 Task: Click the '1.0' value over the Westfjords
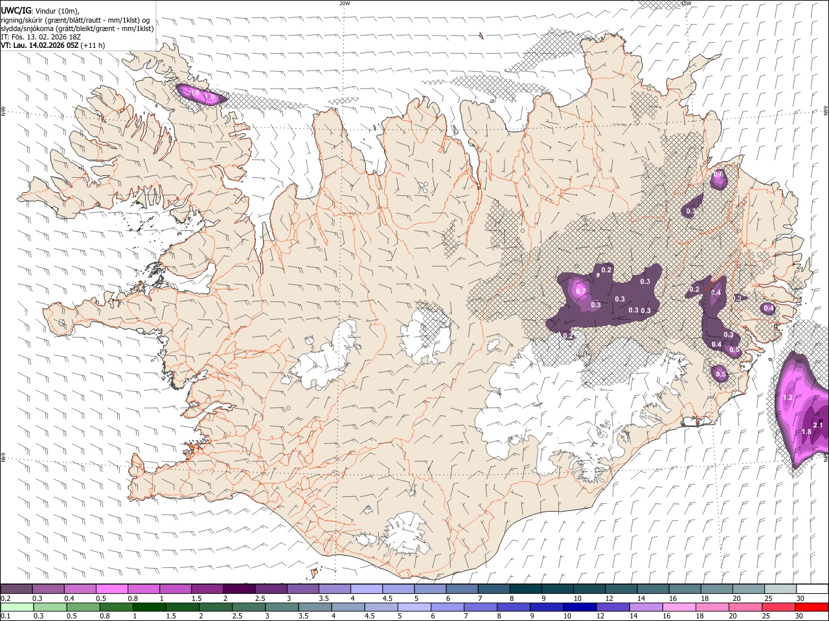pos(209,97)
